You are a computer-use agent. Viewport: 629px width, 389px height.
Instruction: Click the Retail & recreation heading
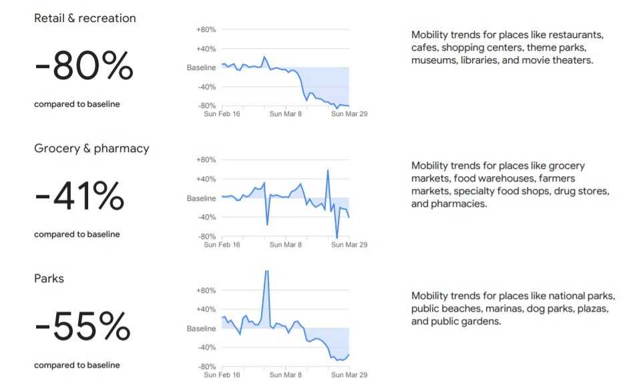(85, 18)
